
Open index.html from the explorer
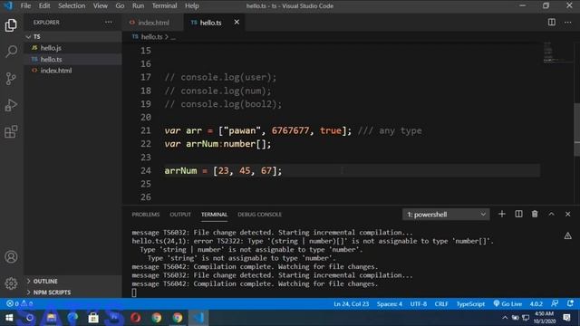coord(72,71)
